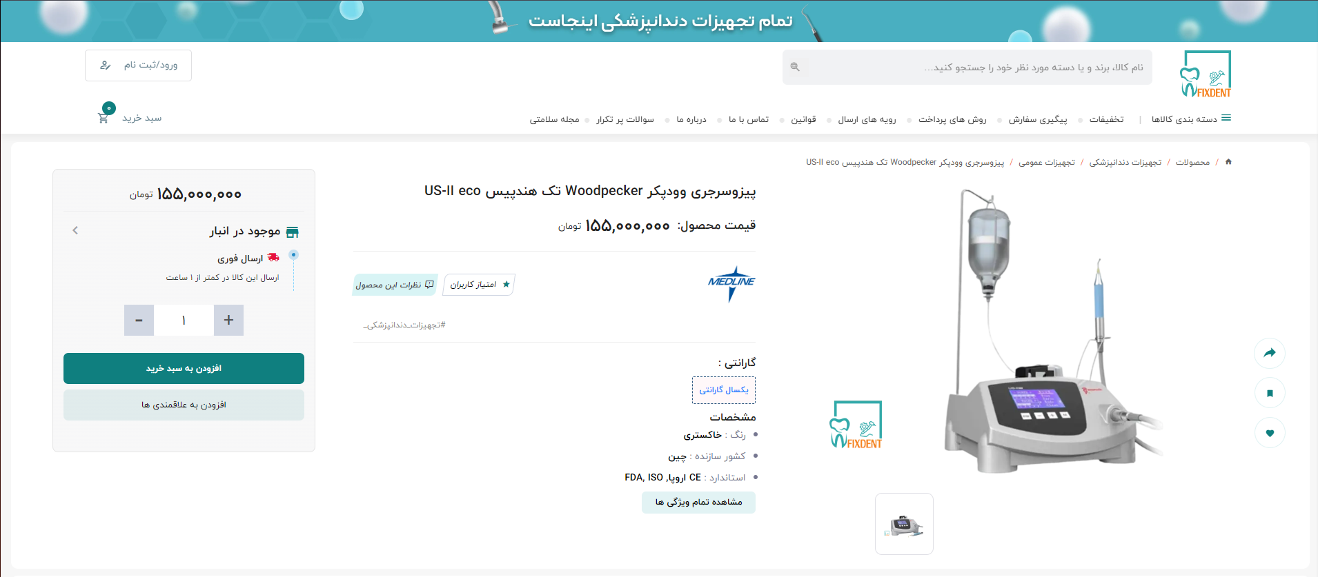Image resolution: width=1318 pixels, height=577 pixels.
Task: Click افزودن به سبد خرید button
Action: click(x=184, y=368)
